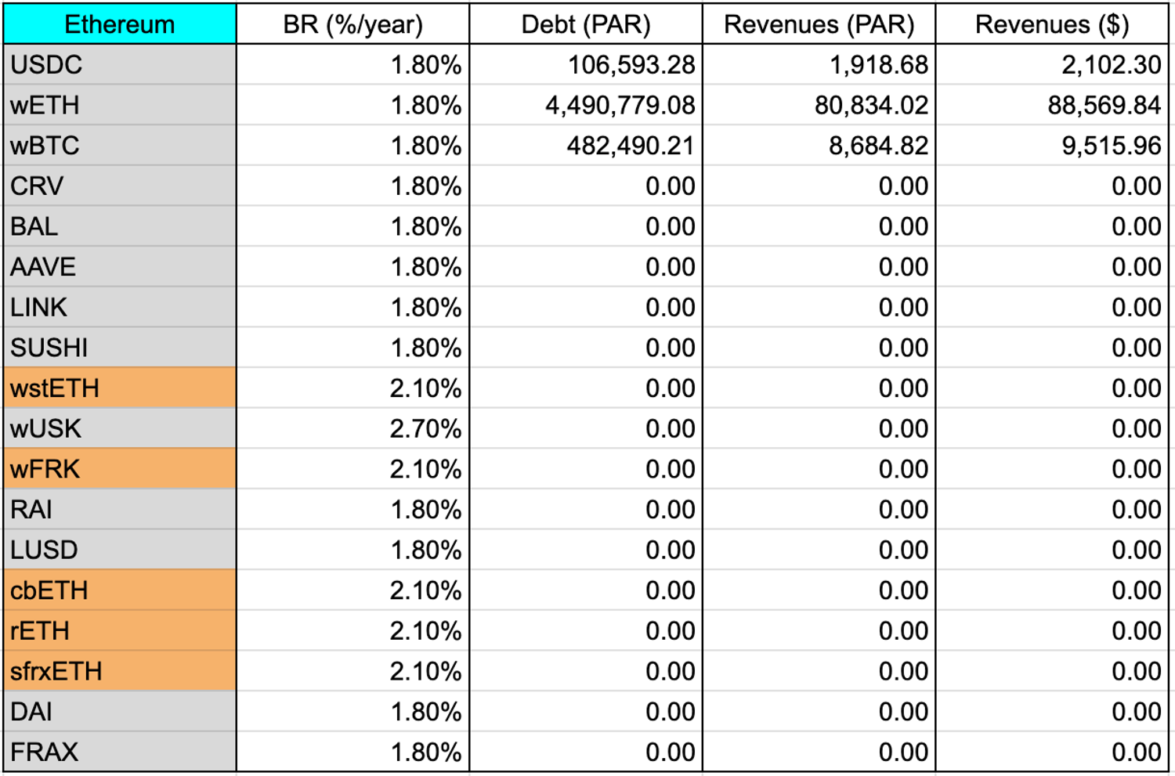1175x776 pixels.
Task: Click the USDC row label
Action: [x=120, y=64]
